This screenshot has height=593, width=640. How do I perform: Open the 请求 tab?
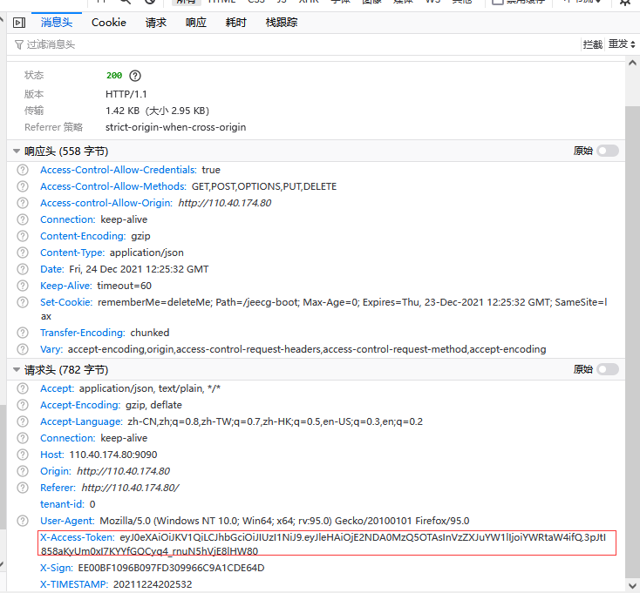[x=156, y=23]
